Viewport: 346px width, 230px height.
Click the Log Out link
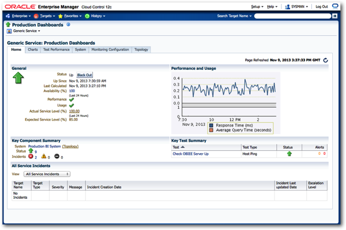pos(322,6)
